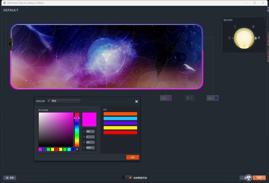Click the glowing bulb in the 整体照明 dial
269x183 pixels.
244,38
